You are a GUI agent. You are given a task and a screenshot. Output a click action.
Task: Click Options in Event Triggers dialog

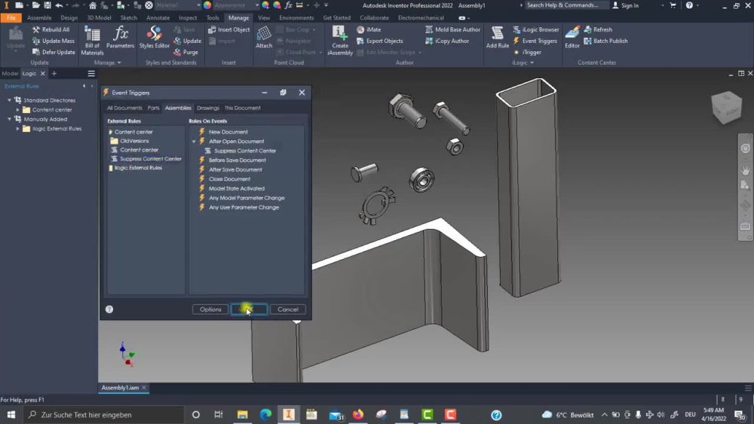coord(210,310)
